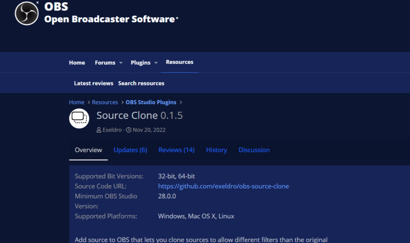
Task: Click the author user icon beside Exeldro
Action: 99,130
